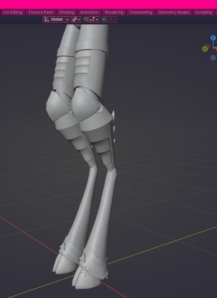Switch to the Geometry Nodes workspace tab
The height and width of the screenshot is (298, 217).
tap(174, 12)
